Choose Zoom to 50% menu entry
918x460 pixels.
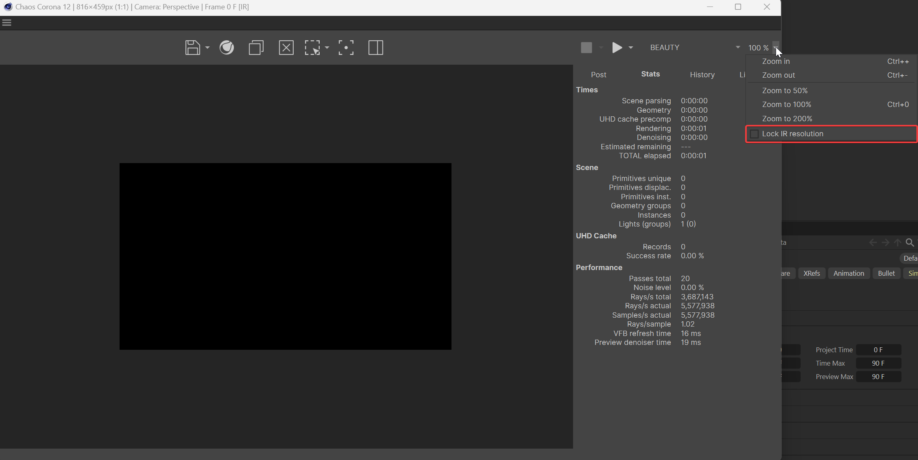(785, 91)
